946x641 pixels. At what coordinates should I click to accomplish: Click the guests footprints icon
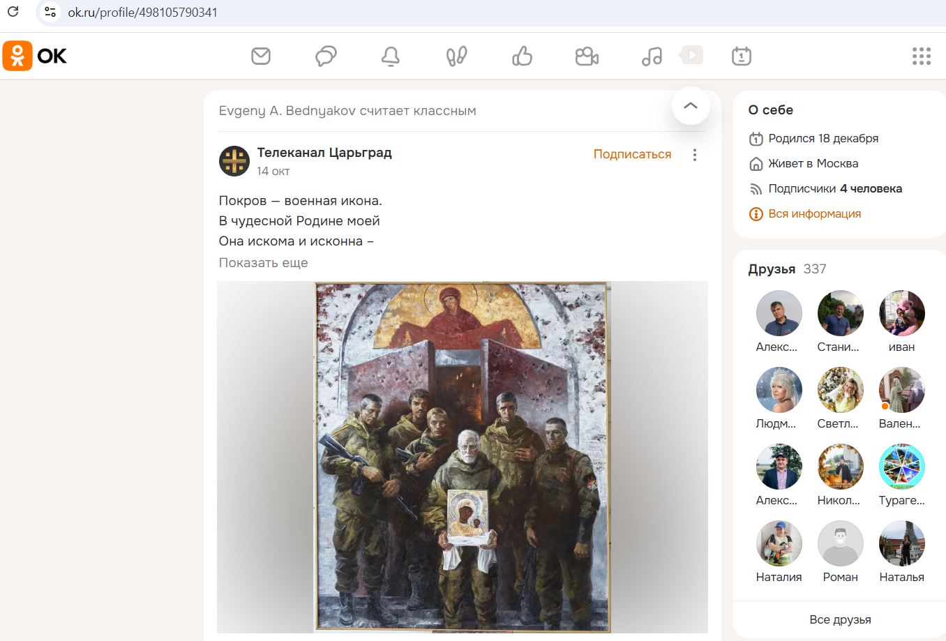pyautogui.click(x=456, y=56)
